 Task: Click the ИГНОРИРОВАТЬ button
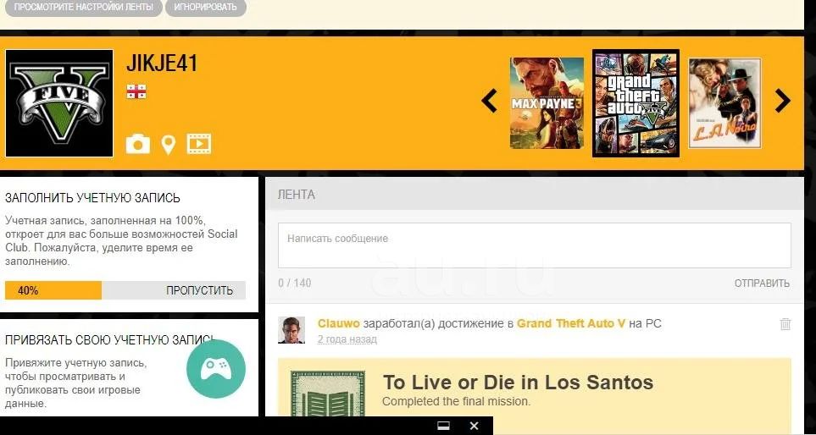pyautogui.click(x=206, y=8)
